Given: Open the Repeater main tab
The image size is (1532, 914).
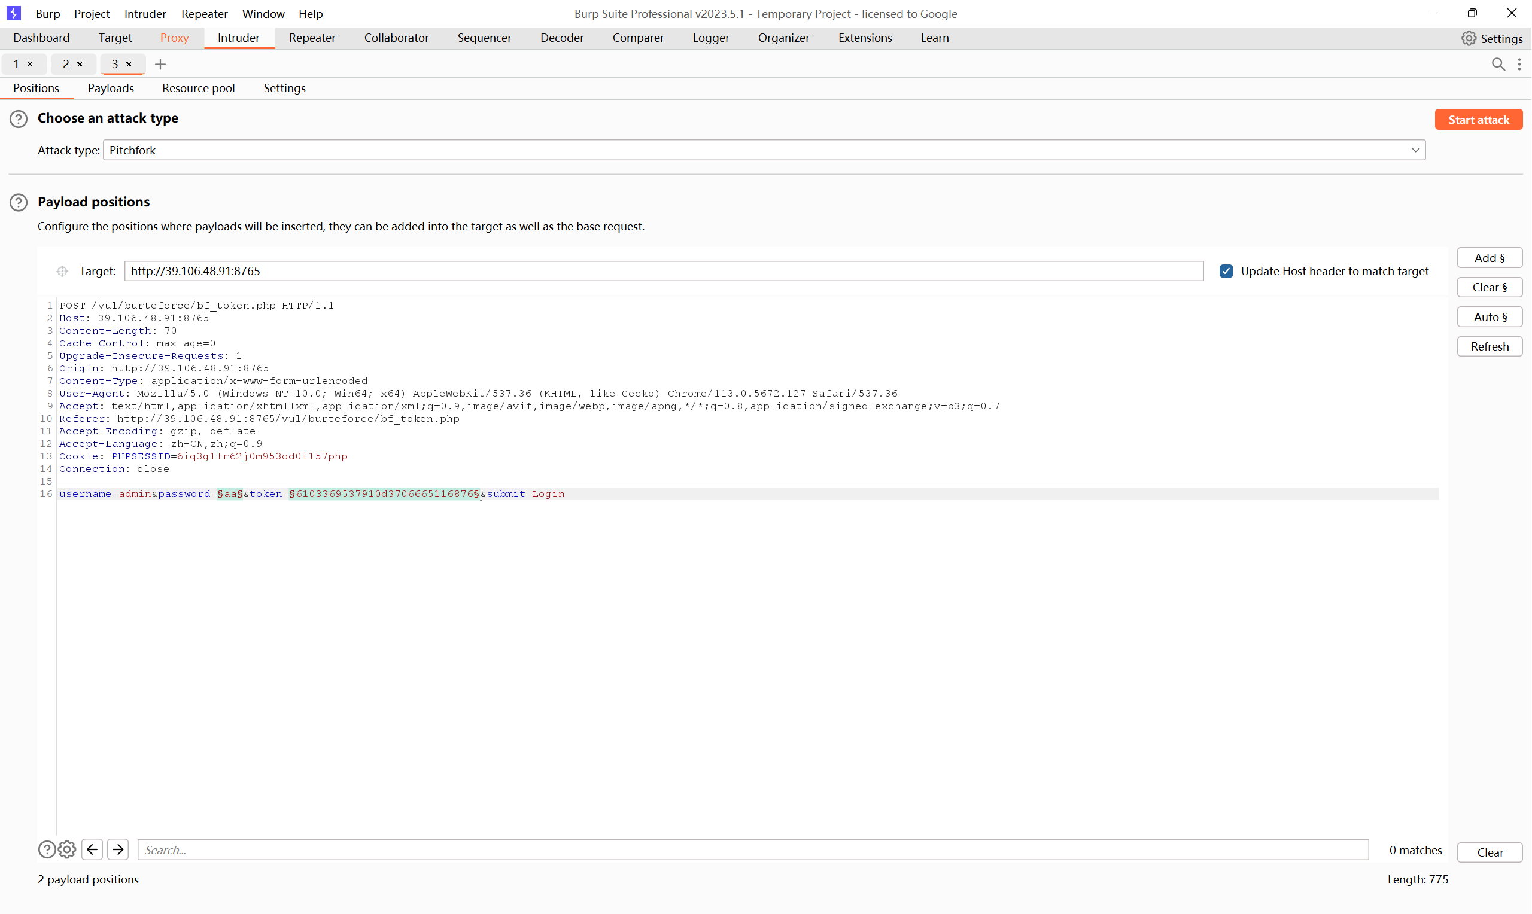Looking at the screenshot, I should (312, 38).
